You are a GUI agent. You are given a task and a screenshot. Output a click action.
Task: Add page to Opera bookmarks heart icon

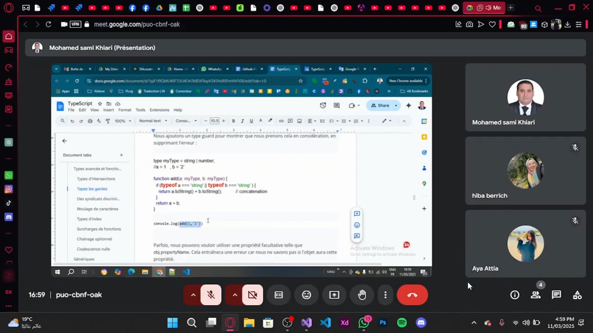tap(492, 25)
